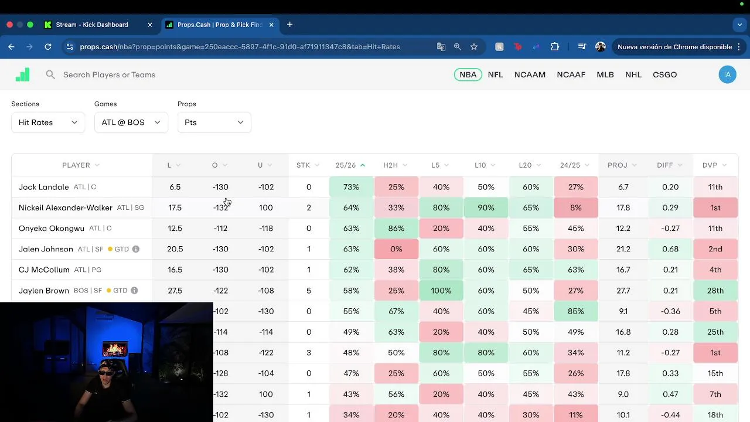Open the Onyeka Okongwu player row

(375, 229)
